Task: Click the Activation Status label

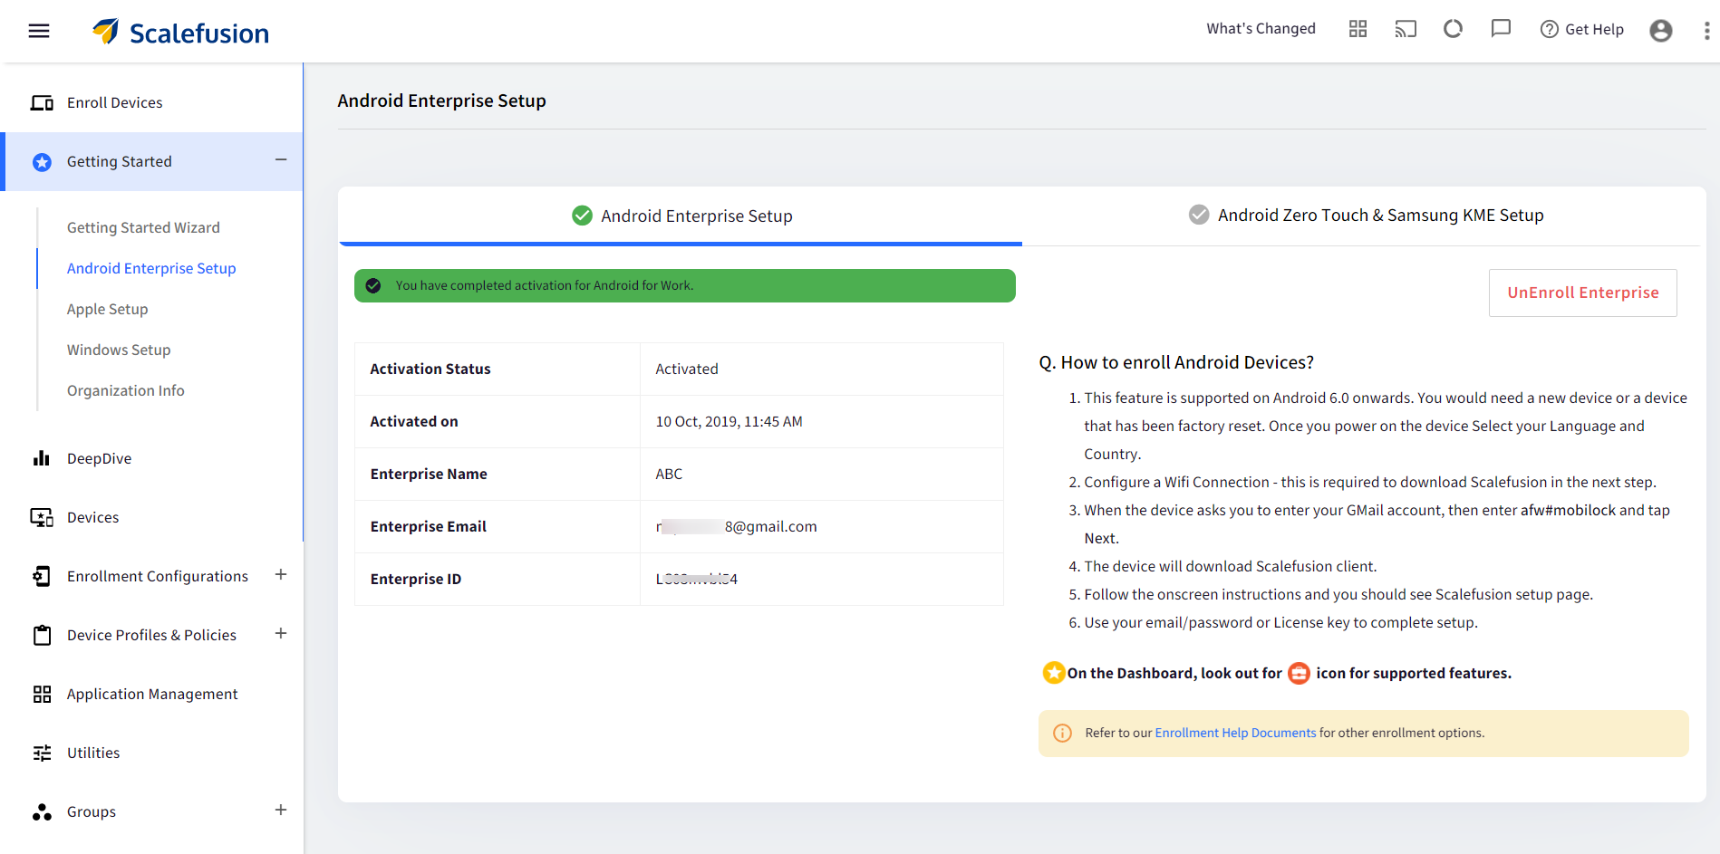Action: [430, 369]
